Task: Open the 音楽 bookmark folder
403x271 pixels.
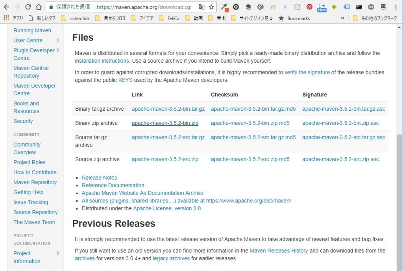Action: (217, 18)
